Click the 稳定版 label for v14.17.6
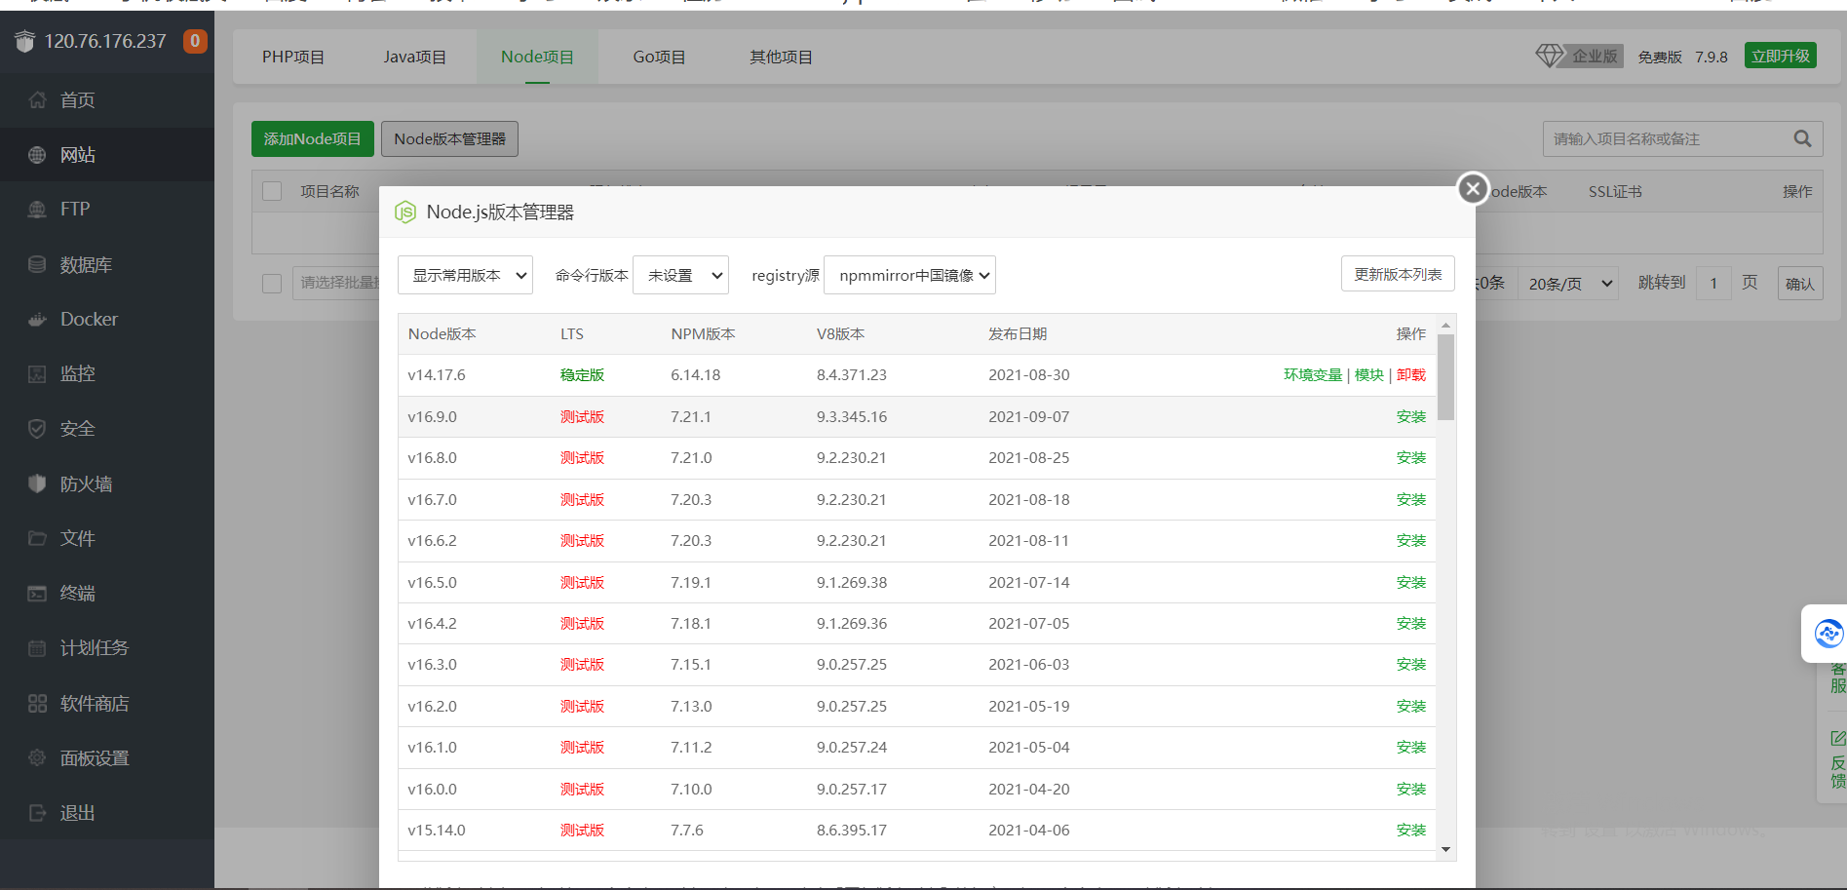Viewport: 1847px width, 890px height. pos(582,375)
